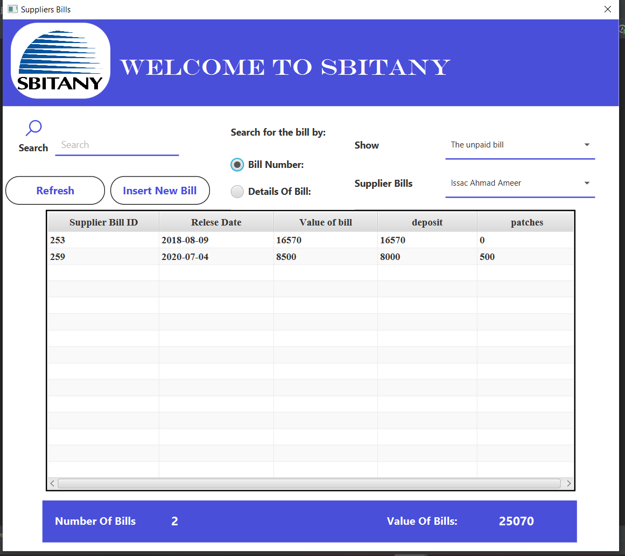Click the magnifying glass search icon
625x556 pixels.
tap(33, 128)
